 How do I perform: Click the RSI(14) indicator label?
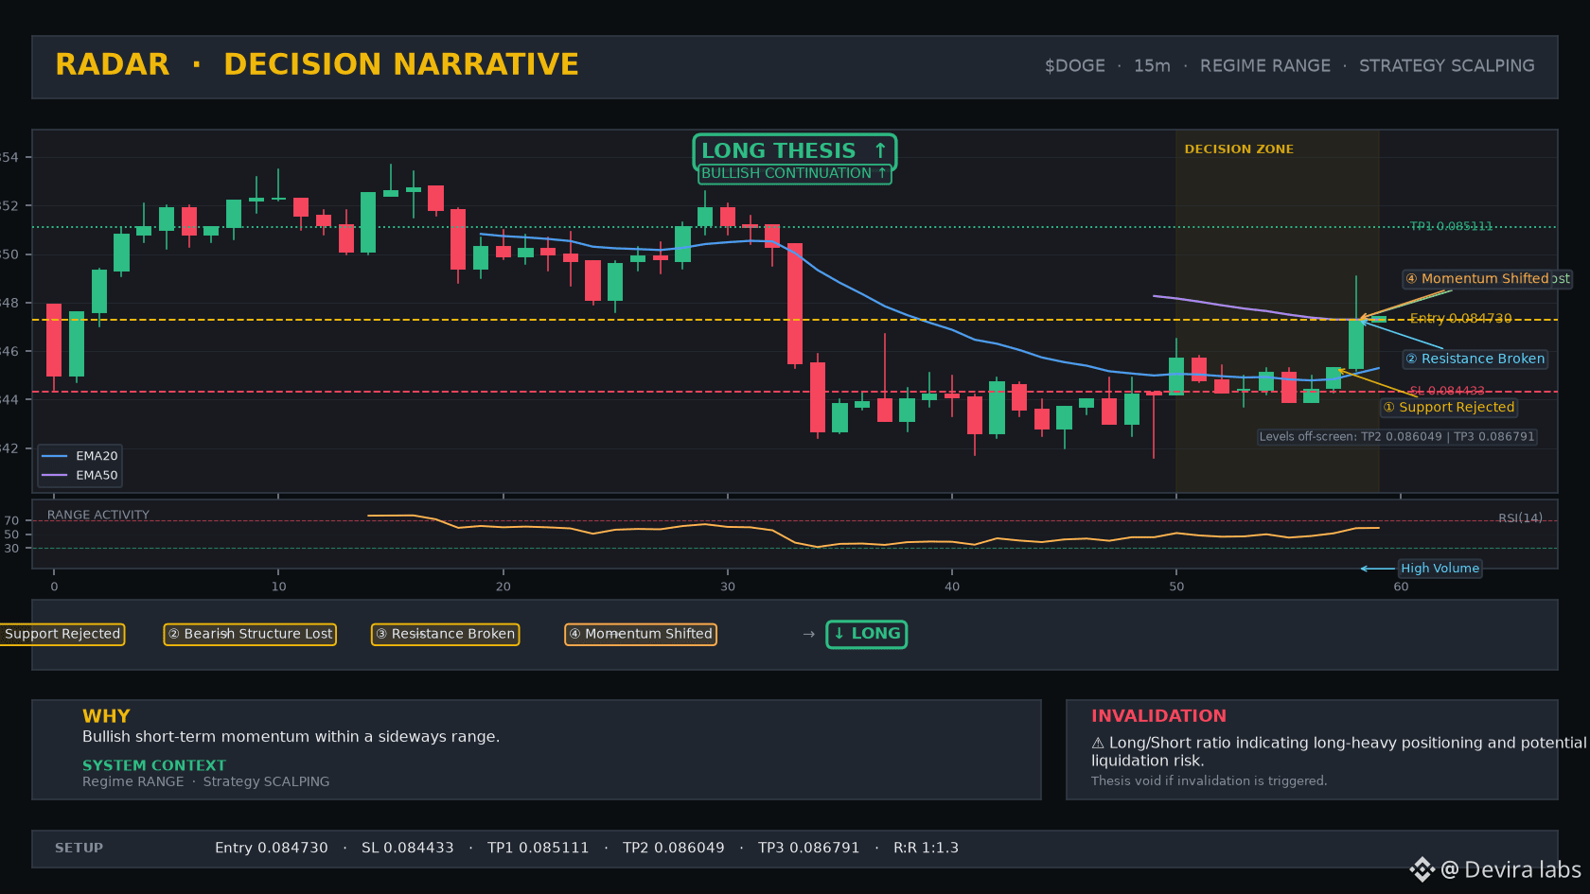pyautogui.click(x=1520, y=517)
